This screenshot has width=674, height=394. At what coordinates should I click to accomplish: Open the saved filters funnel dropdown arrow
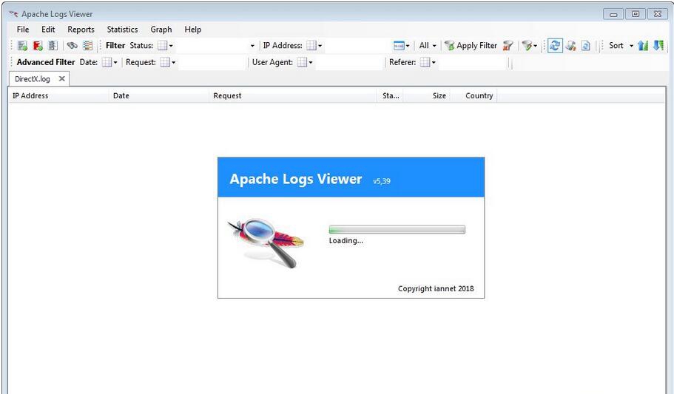[x=535, y=46]
